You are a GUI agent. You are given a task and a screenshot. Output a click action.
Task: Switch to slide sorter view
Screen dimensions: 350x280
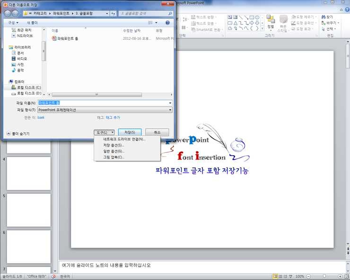280,276
